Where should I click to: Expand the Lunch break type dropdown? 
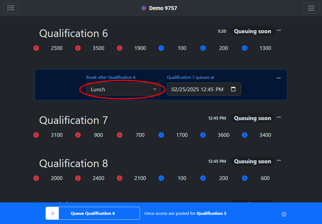click(123, 89)
